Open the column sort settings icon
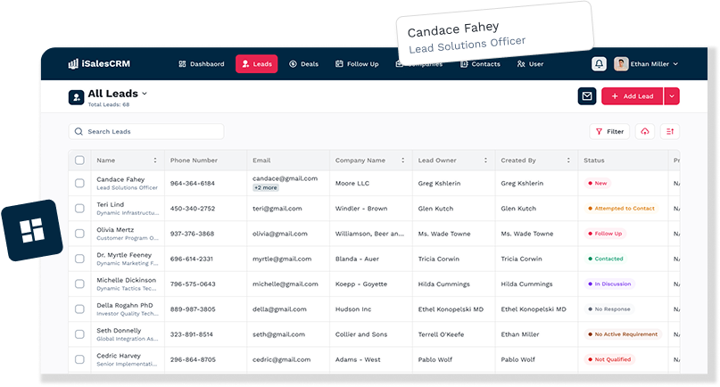This screenshot has height=387, width=720. [x=670, y=131]
